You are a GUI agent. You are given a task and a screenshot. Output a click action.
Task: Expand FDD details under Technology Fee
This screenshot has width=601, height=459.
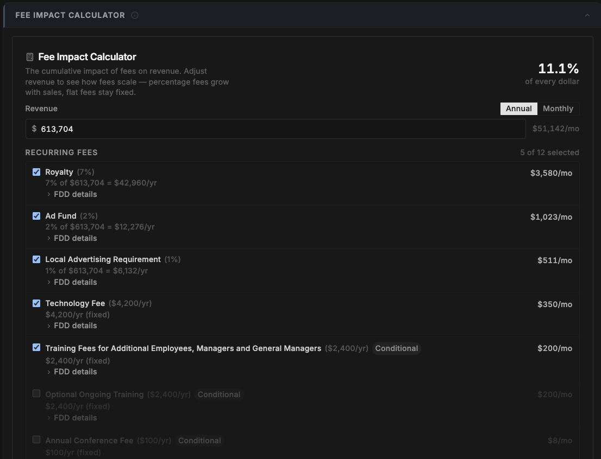click(72, 326)
